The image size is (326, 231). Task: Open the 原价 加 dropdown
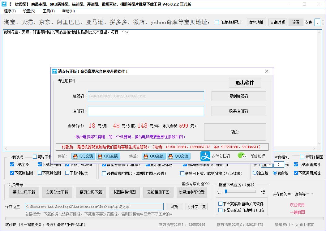click(x=267, y=165)
